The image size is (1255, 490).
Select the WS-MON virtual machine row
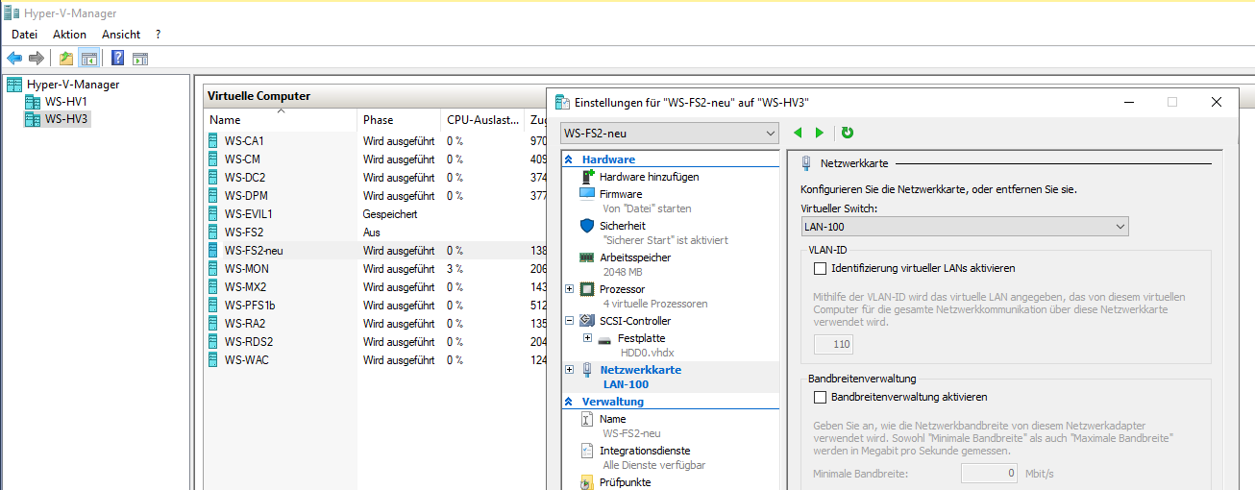375,268
